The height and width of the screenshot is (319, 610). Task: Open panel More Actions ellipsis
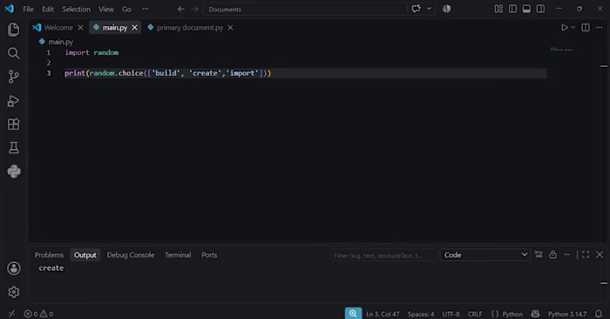click(566, 255)
